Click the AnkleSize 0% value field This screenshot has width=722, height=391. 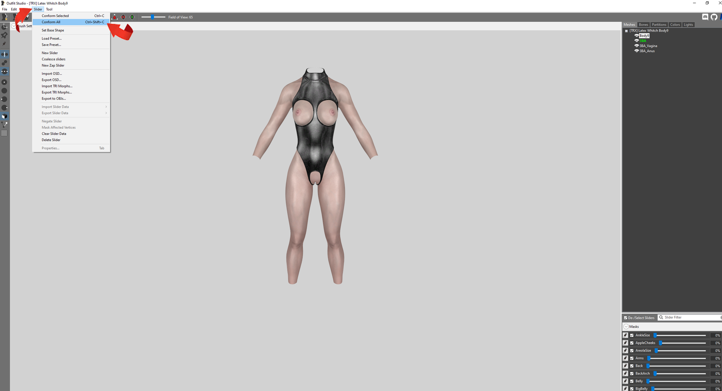[715, 335]
